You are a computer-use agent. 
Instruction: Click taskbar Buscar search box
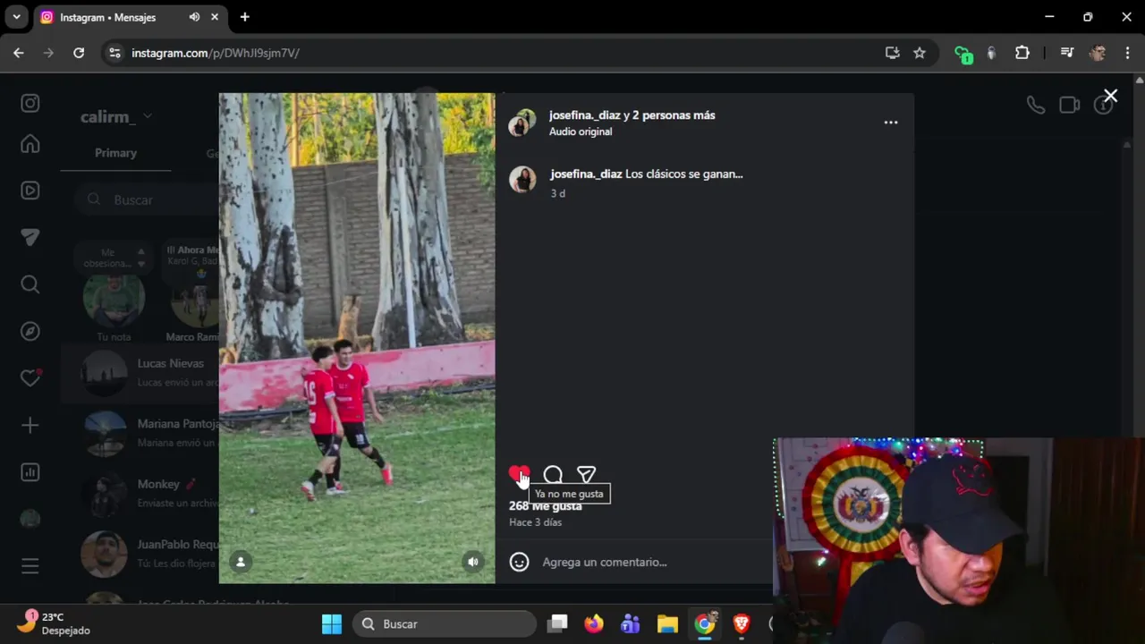[444, 623]
